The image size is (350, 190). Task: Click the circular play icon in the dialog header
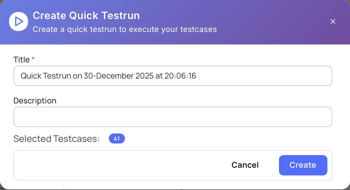click(18, 21)
